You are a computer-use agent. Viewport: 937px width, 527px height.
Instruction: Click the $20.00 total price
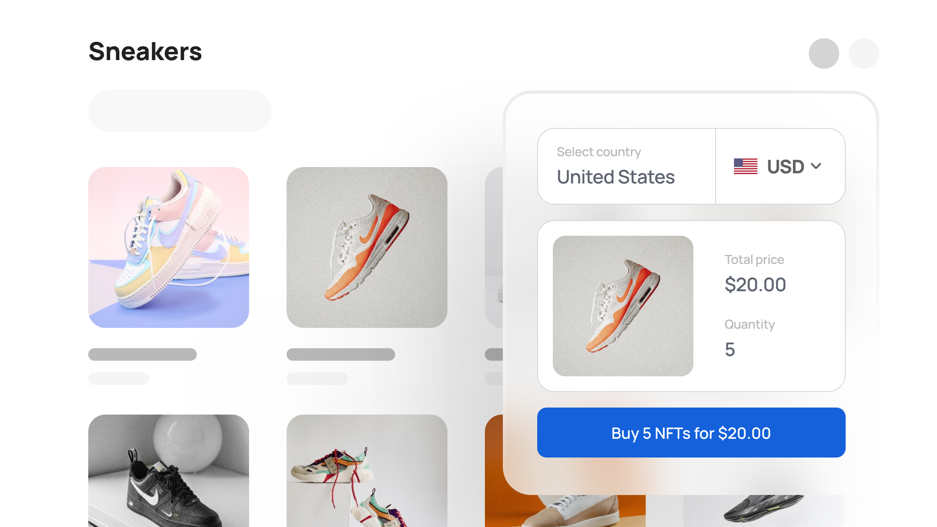755,285
